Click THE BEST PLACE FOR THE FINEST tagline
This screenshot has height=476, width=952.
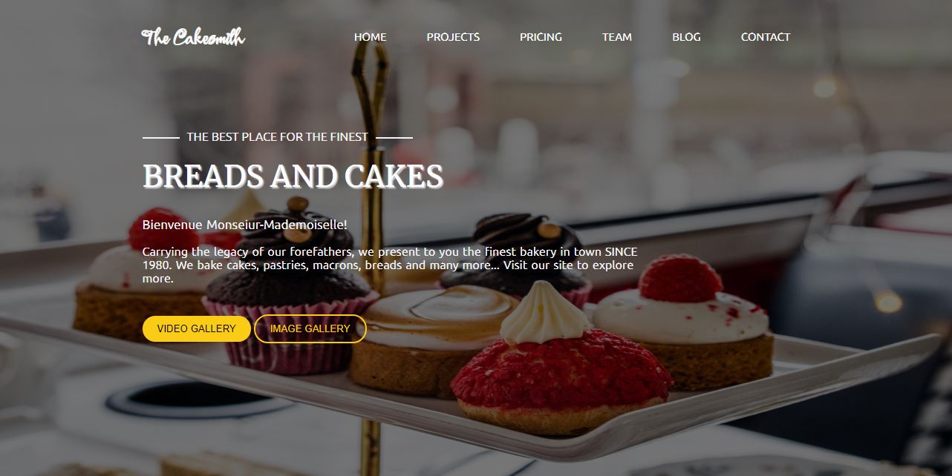[x=277, y=137]
